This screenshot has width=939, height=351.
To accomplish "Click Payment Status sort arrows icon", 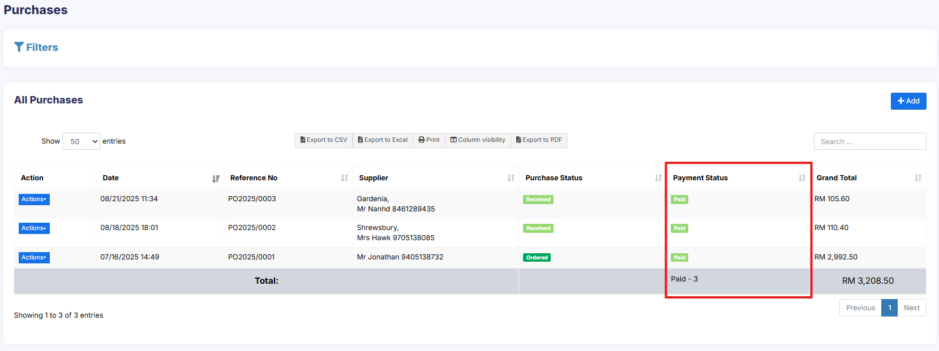I will [802, 178].
